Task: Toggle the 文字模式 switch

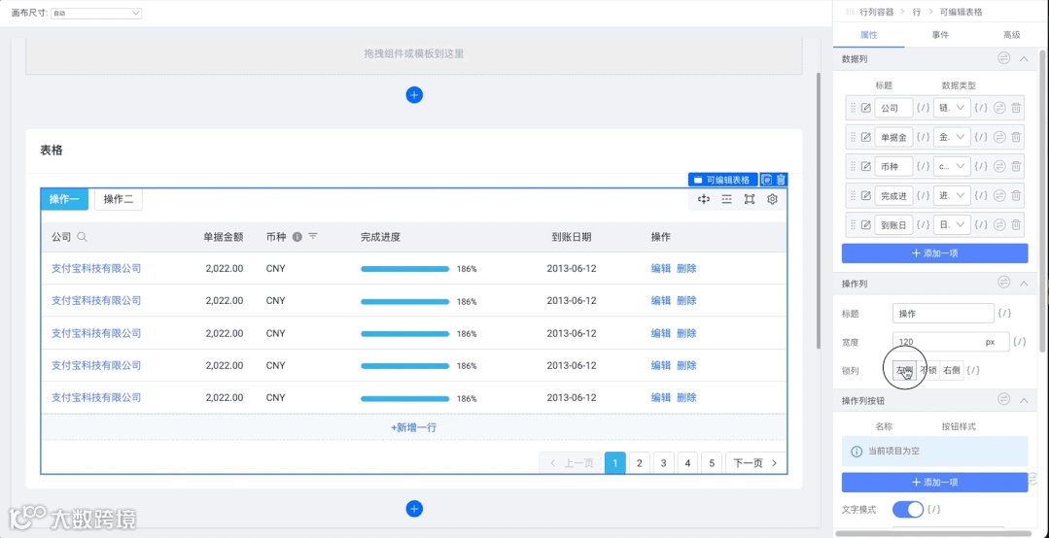Action: (908, 509)
